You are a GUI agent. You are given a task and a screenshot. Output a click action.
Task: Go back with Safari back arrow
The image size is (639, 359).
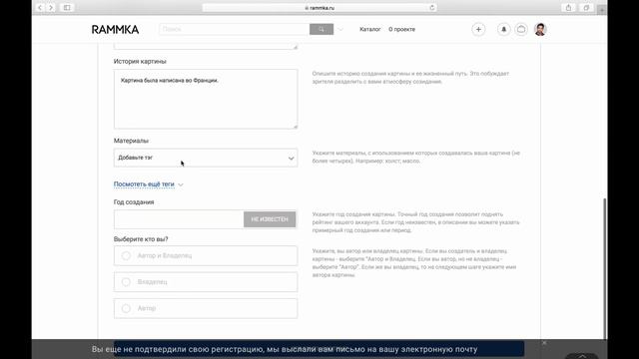40,8
